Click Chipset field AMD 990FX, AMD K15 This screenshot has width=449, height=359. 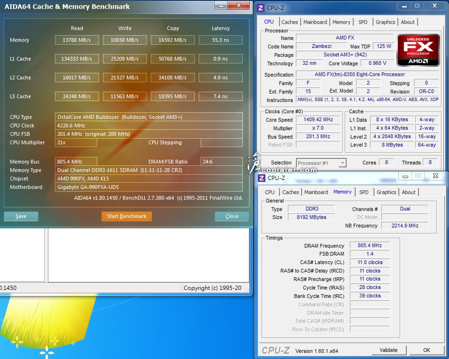click(148, 179)
